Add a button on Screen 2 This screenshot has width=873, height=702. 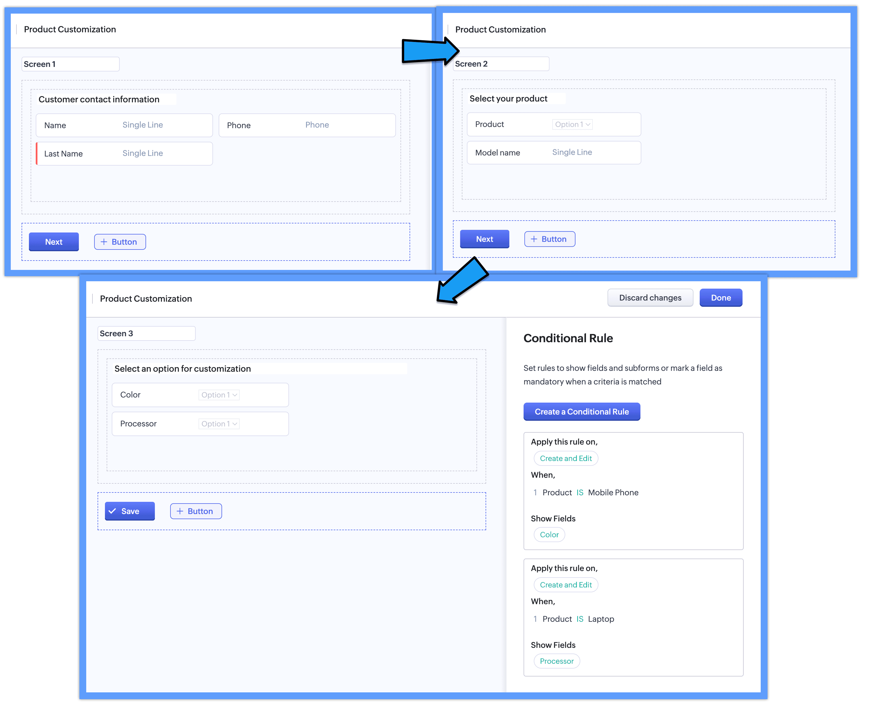(x=549, y=239)
